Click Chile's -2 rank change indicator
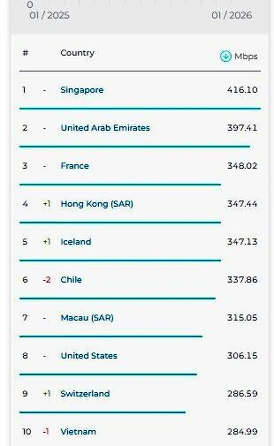This screenshot has width=274, height=446. click(47, 280)
